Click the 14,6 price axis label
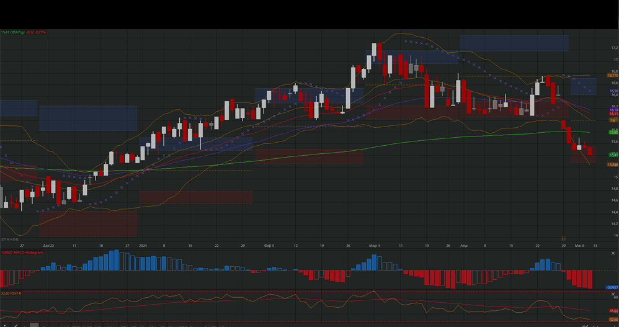The height and width of the screenshot is (327, 619). (614, 200)
